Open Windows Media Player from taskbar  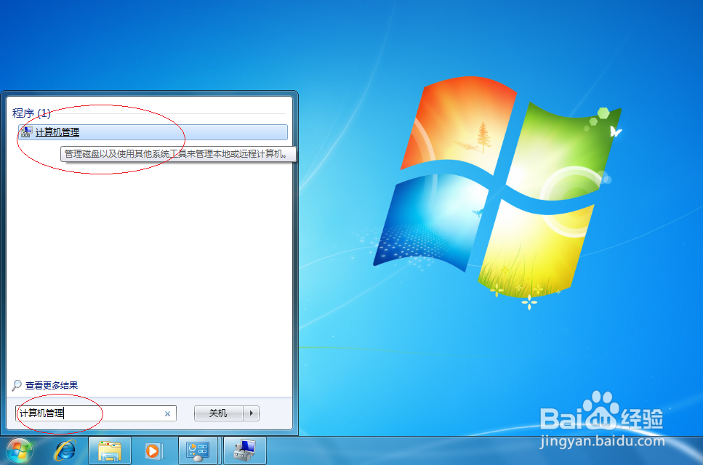pyautogui.click(x=154, y=450)
